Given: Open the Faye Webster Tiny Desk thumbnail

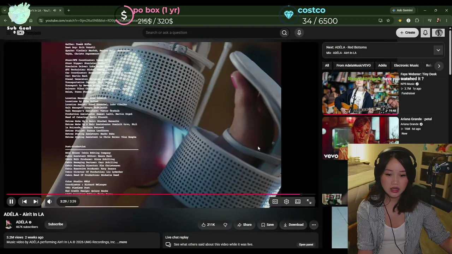Looking at the screenshot, I should click(x=360, y=93).
